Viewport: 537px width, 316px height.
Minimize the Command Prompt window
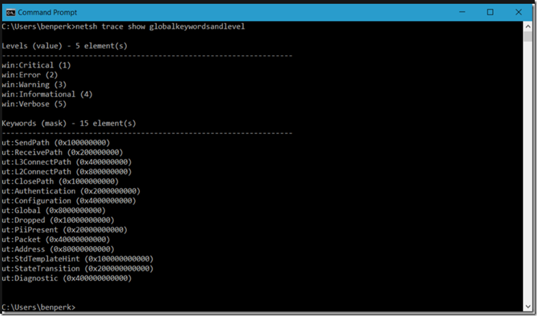(x=462, y=13)
